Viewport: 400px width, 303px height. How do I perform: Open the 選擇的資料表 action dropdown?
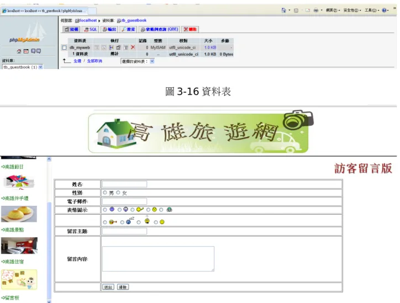(138, 61)
